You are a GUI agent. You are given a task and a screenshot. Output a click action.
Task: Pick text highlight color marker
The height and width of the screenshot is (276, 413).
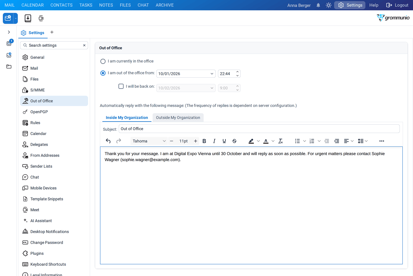click(251, 141)
